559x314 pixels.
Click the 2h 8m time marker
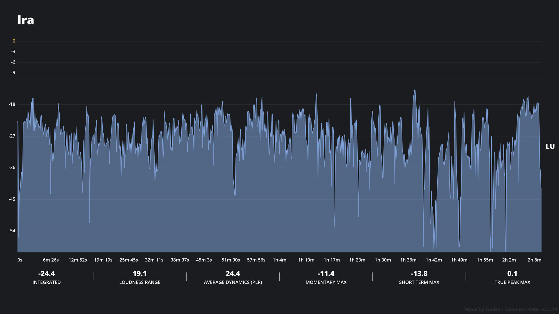[535, 260]
